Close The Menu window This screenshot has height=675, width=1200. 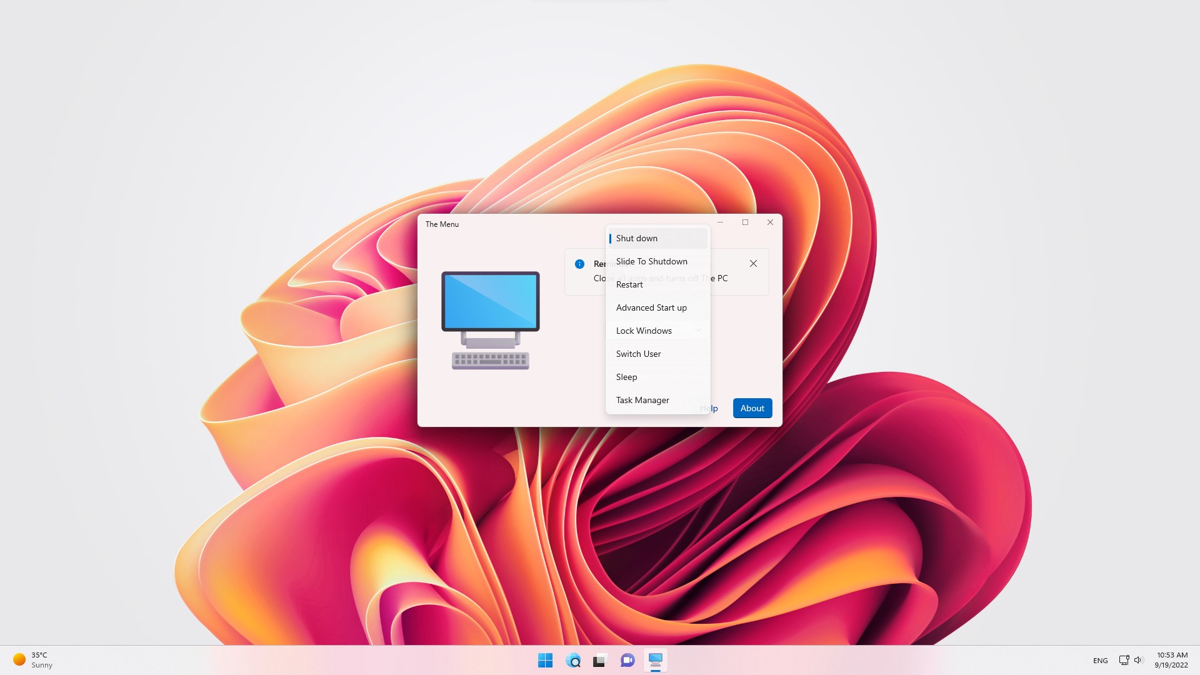(770, 222)
